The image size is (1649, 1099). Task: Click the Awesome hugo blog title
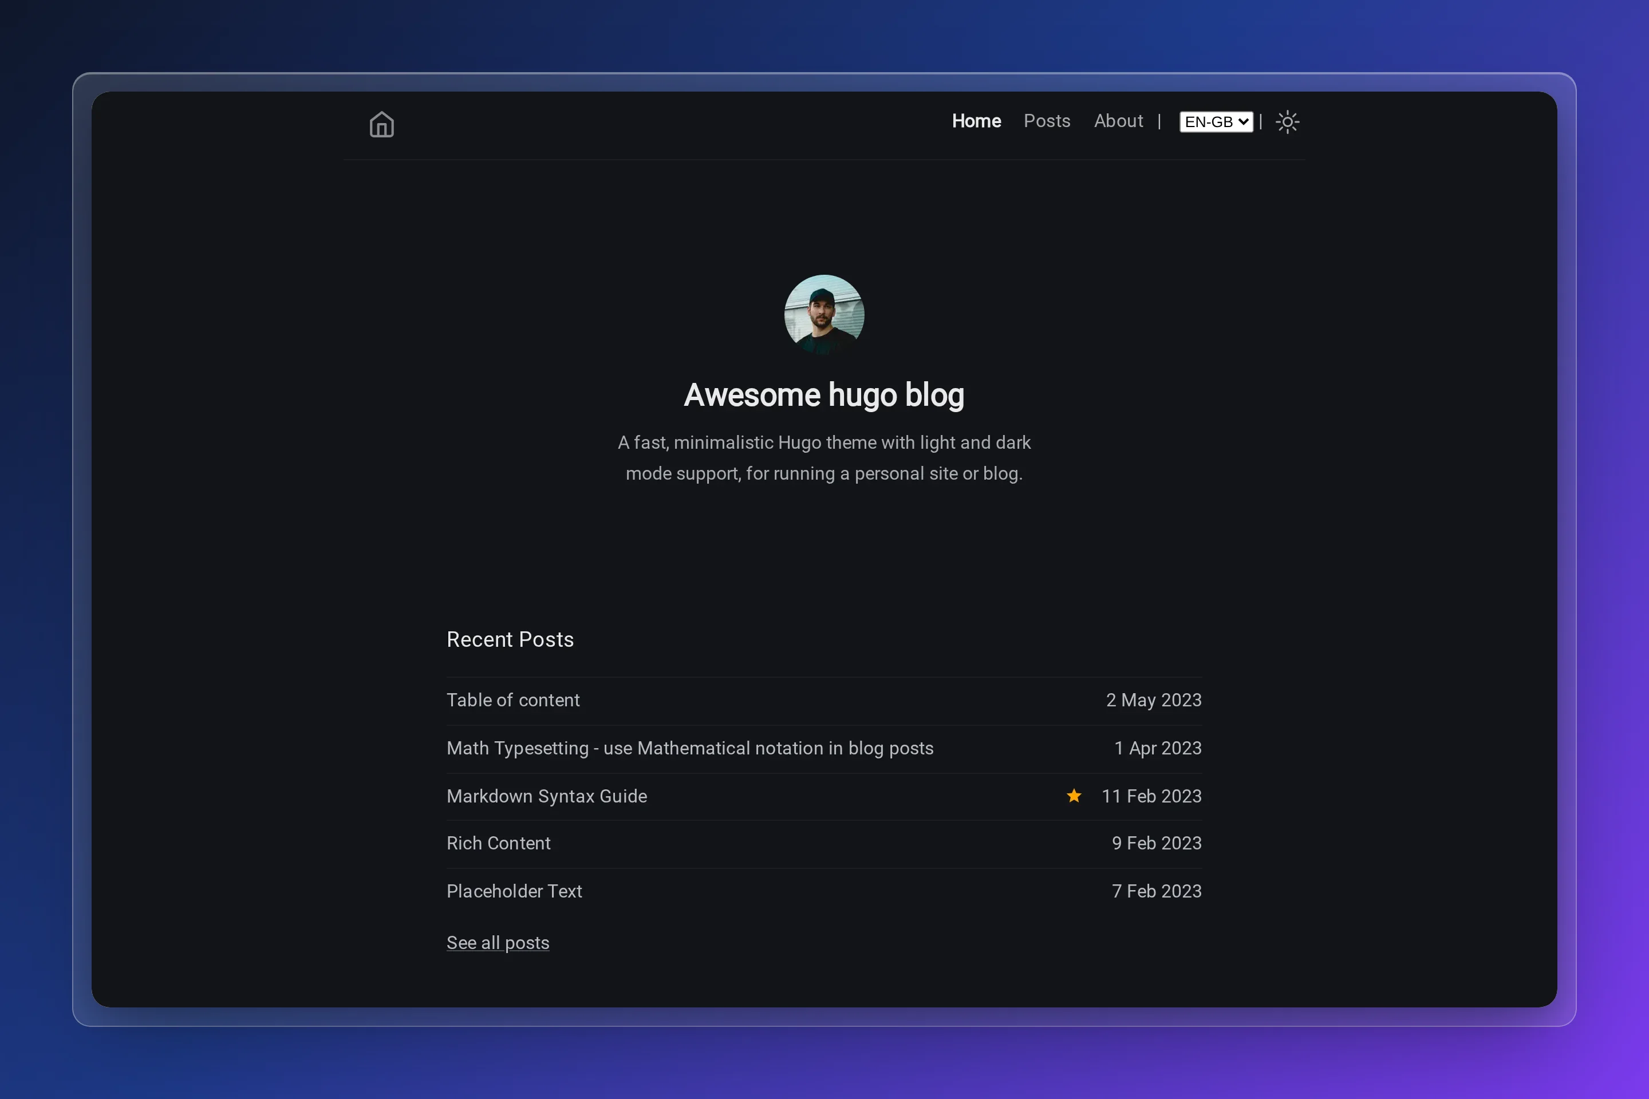(824, 396)
